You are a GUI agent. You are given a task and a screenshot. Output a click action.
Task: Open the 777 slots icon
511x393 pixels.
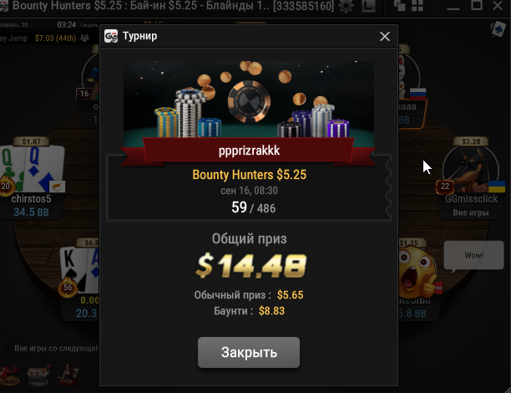coord(38,375)
